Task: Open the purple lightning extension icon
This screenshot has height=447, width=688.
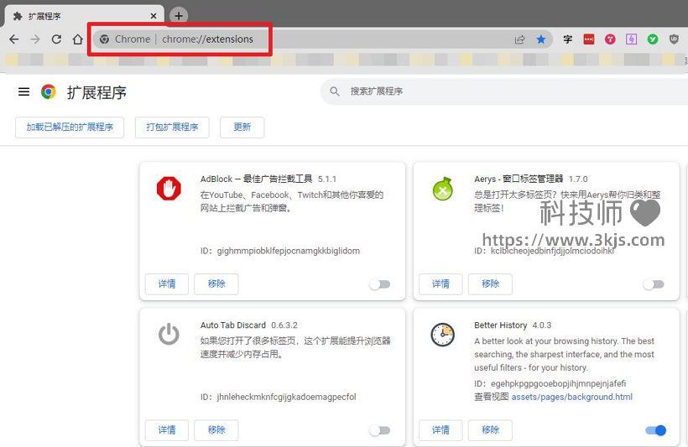Action: (631, 39)
